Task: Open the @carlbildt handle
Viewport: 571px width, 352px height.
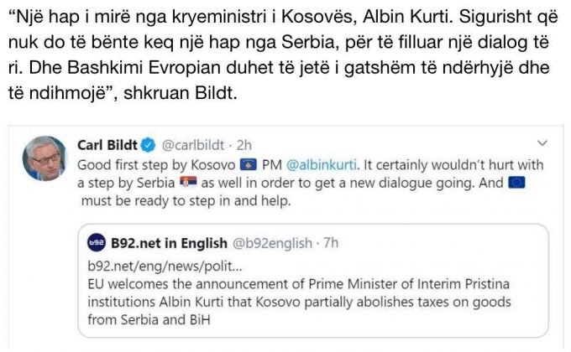Action: [196, 143]
